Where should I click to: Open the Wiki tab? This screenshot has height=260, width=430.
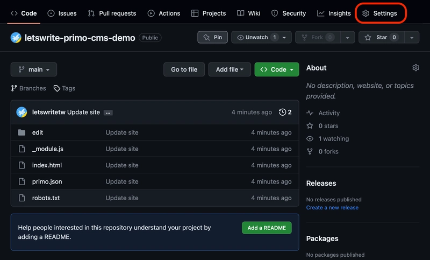[248, 13]
